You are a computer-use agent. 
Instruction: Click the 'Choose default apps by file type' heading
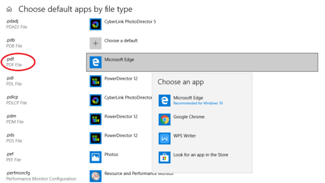(76, 9)
